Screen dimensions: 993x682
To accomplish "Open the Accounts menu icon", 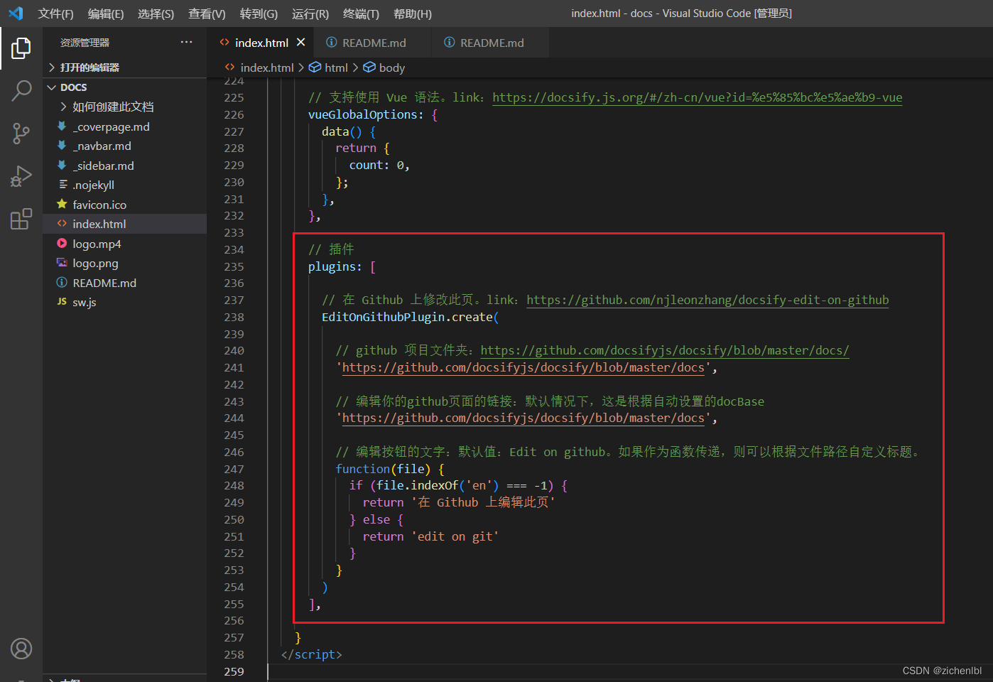I will [21, 649].
